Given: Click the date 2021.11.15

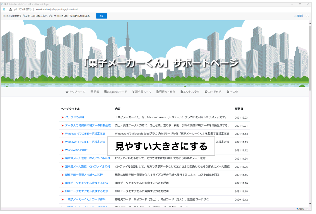Looking at the screenshot, I should click(x=241, y=175).
